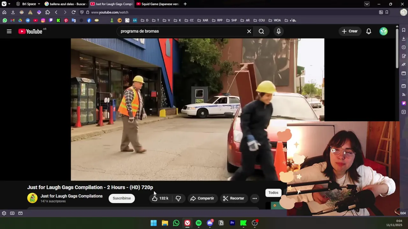Image resolution: width=408 pixels, height=229 pixels.
Task: Toggle the panel display icon in status bar
Action: pyautogui.click(x=12, y=213)
